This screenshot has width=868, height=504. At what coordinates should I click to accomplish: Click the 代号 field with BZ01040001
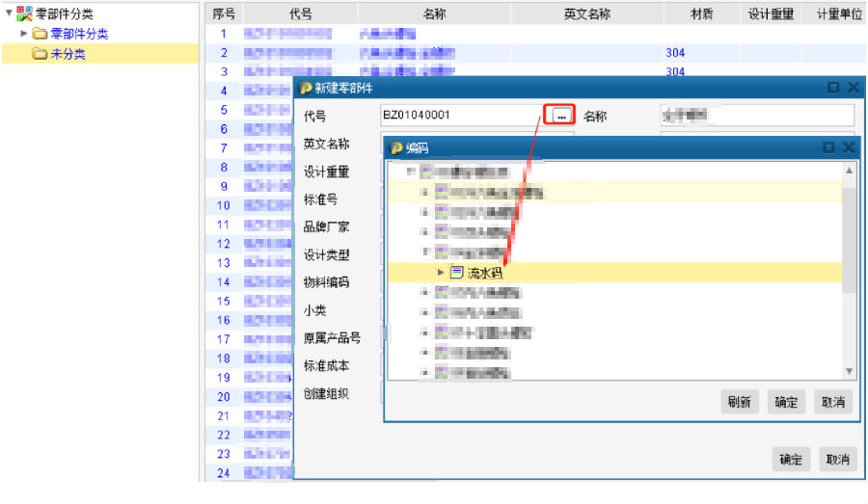[461, 115]
